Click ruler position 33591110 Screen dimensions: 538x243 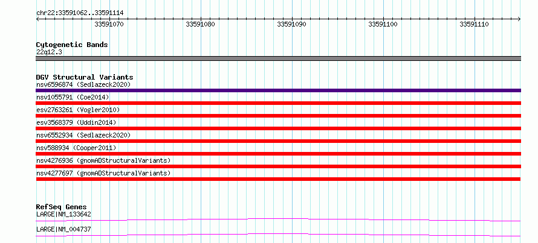[x=474, y=24]
